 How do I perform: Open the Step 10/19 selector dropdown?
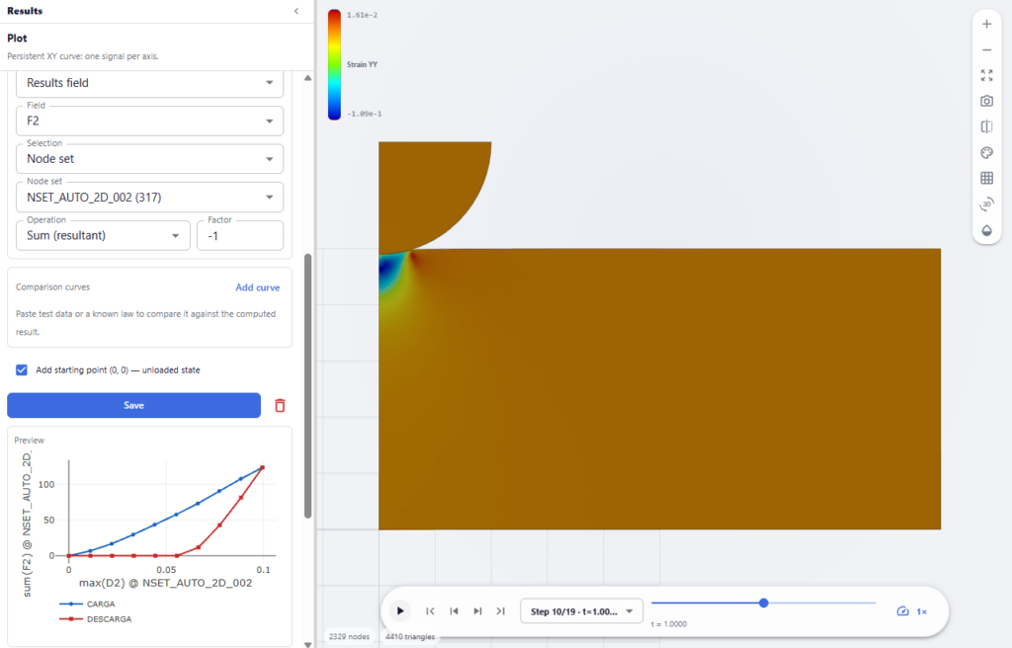coord(581,611)
